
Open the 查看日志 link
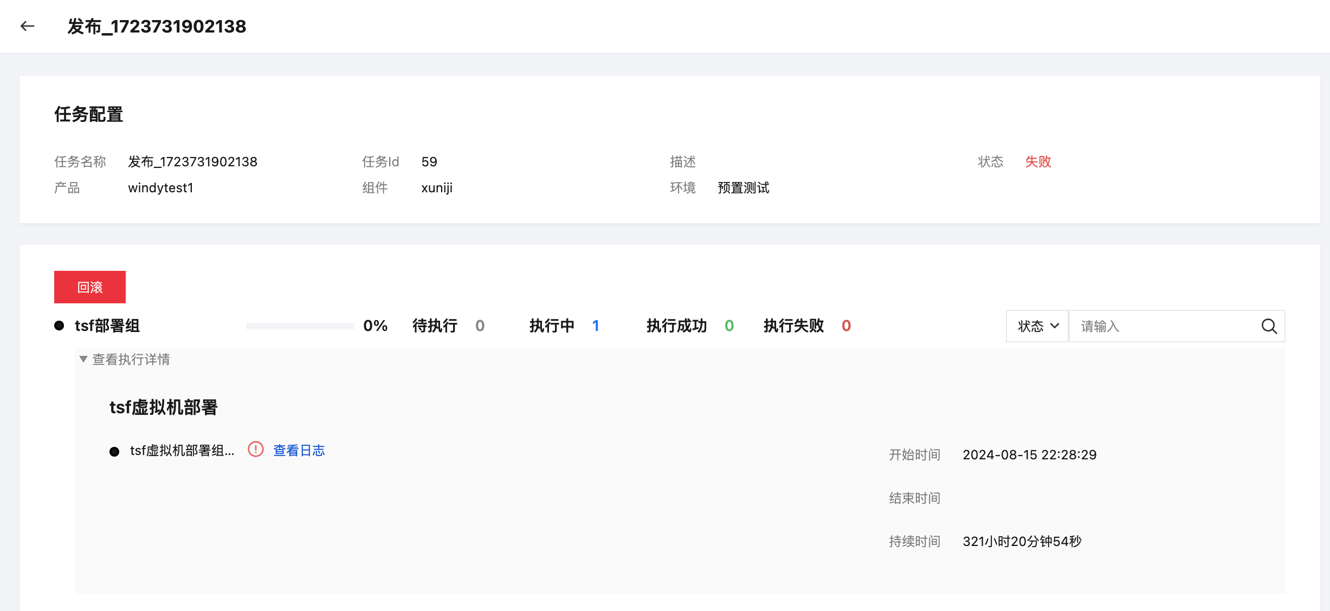pos(299,450)
